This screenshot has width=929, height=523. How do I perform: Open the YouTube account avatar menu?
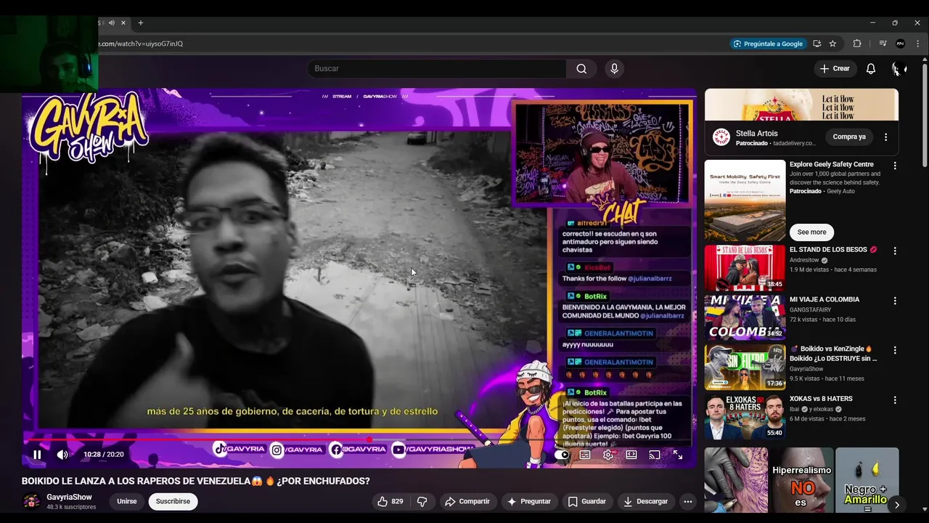pos(898,68)
